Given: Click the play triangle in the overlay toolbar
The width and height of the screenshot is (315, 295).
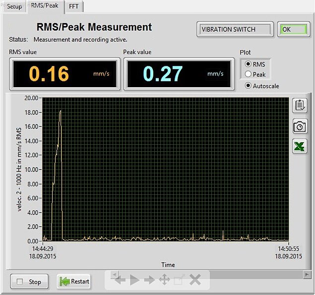Looking at the screenshot, I should point(134,280).
